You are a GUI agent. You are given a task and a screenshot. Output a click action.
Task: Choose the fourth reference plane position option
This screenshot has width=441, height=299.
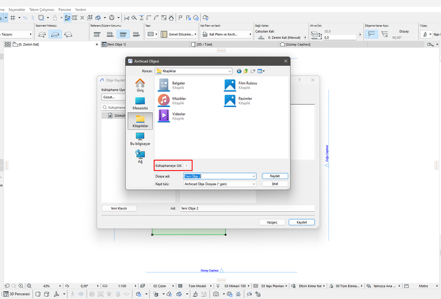click(x=136, y=34)
